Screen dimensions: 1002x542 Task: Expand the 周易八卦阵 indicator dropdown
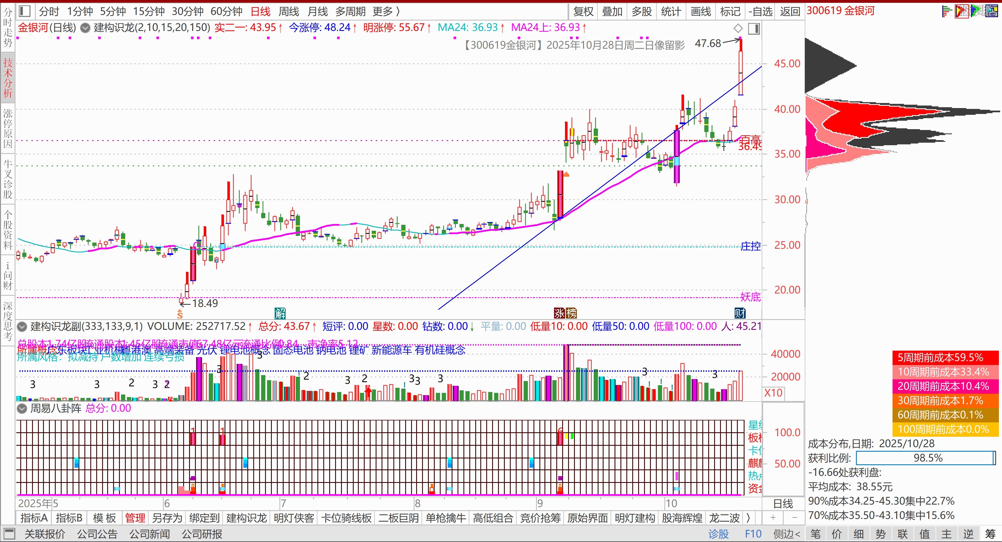pyautogui.click(x=22, y=409)
